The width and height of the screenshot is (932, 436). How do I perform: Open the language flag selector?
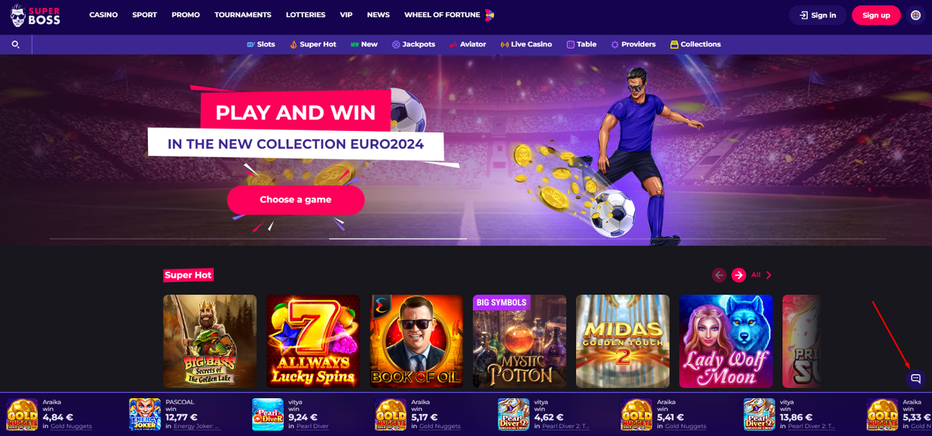[x=916, y=16]
